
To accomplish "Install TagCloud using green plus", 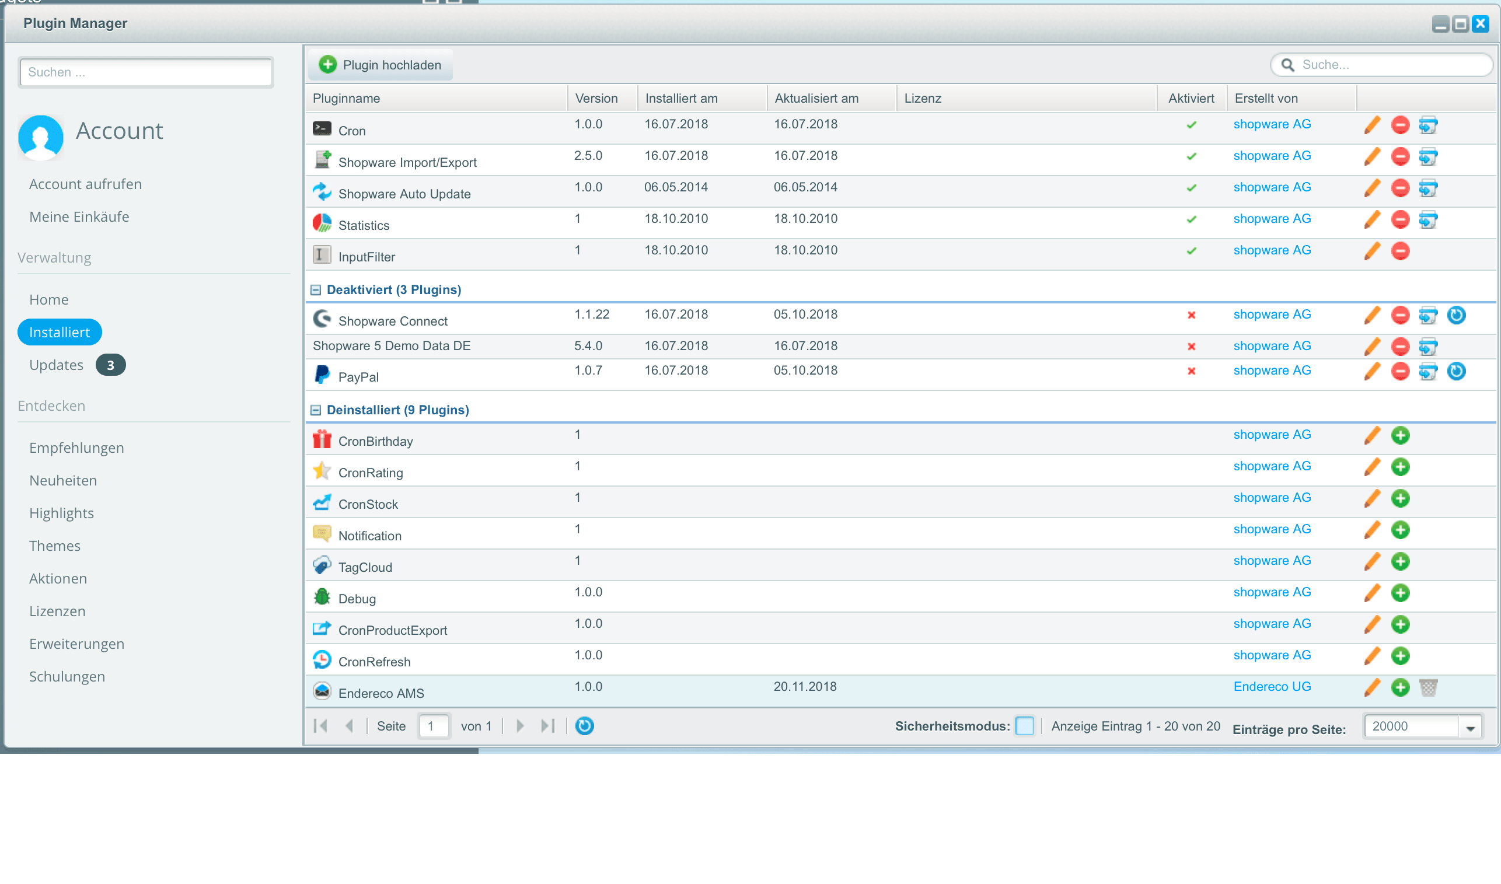I will point(1399,562).
